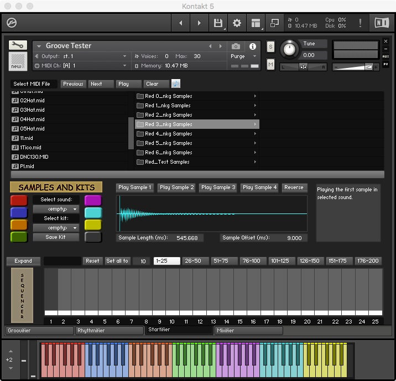This screenshot has height=381, width=396.
Task: Click the wrench edit instrument icon
Action: click(18, 45)
